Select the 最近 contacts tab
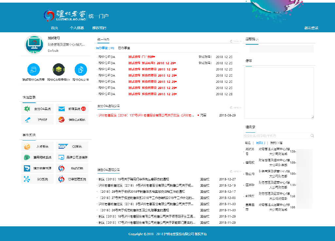335x241 pixels. (248, 143)
